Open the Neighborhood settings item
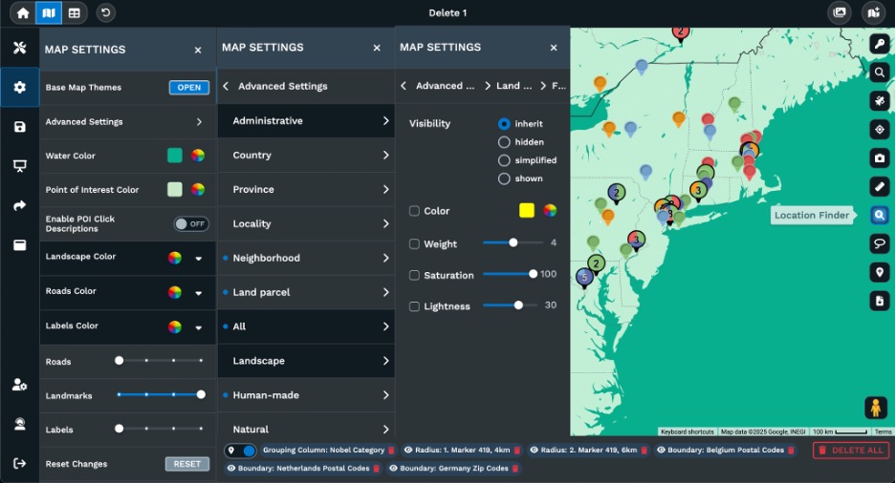The width and height of the screenshot is (895, 483). click(306, 258)
